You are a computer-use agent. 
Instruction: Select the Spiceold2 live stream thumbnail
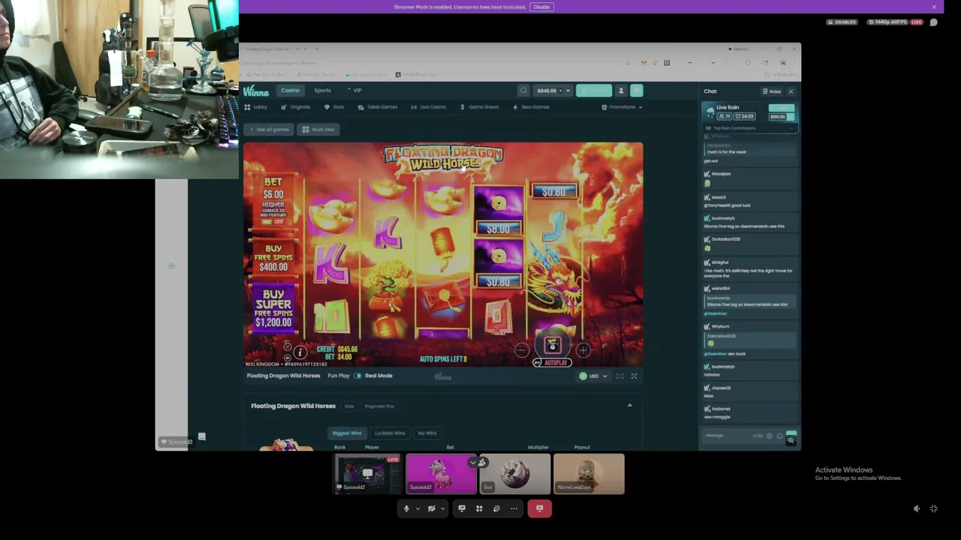[x=368, y=474]
